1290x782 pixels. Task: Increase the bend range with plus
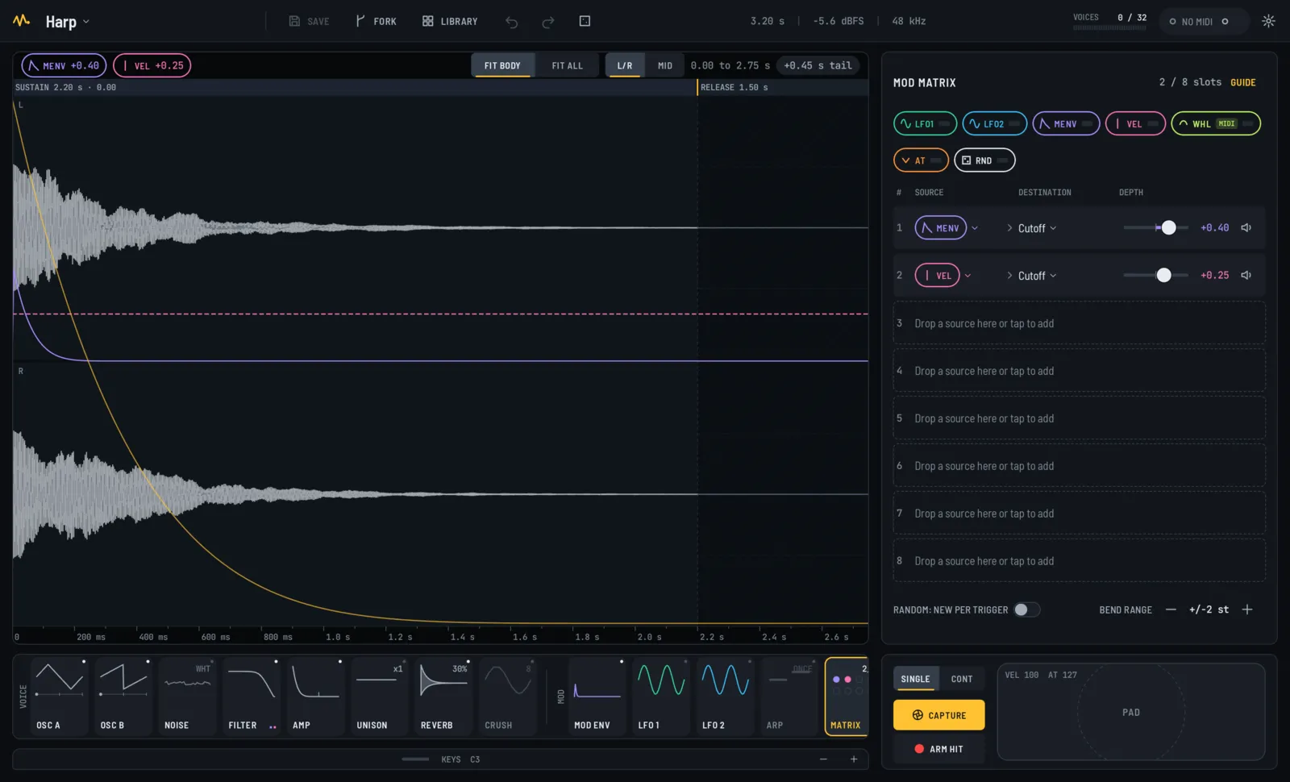(1247, 609)
